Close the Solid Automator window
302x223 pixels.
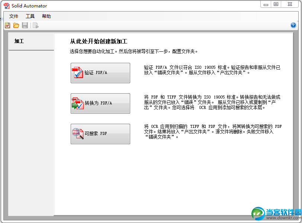290,4
